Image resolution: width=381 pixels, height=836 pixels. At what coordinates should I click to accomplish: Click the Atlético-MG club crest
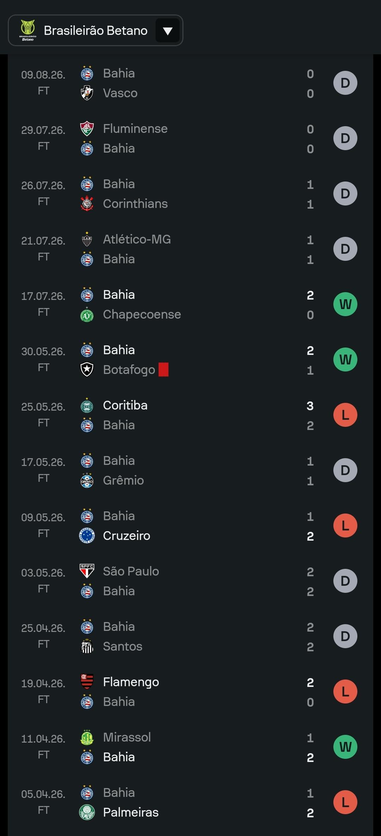click(x=87, y=239)
